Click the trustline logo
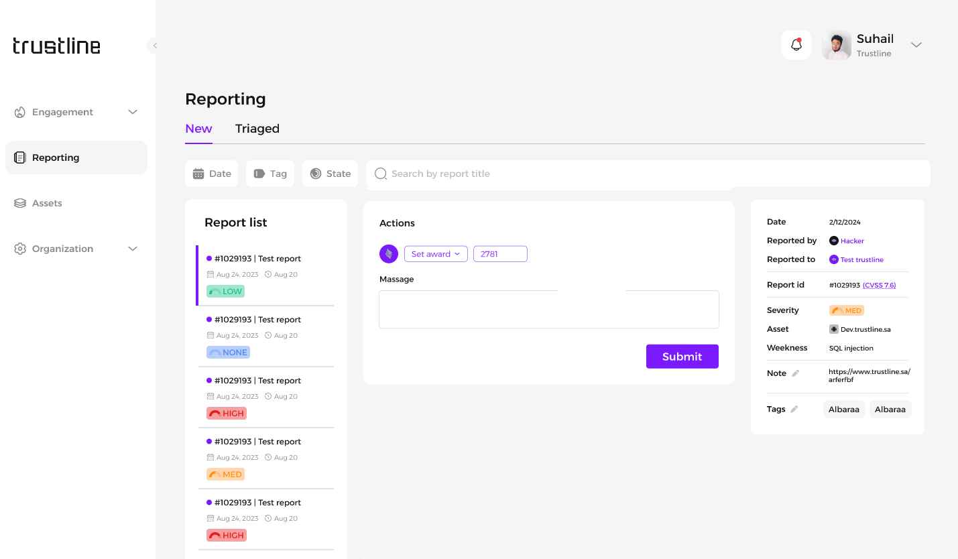The height and width of the screenshot is (559, 958). coord(56,46)
